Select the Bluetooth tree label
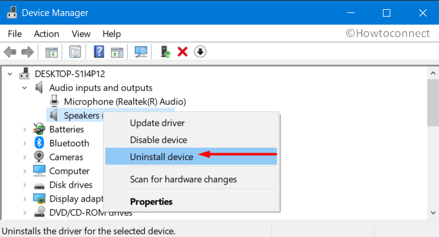The image size is (439, 237). pyautogui.click(x=69, y=143)
